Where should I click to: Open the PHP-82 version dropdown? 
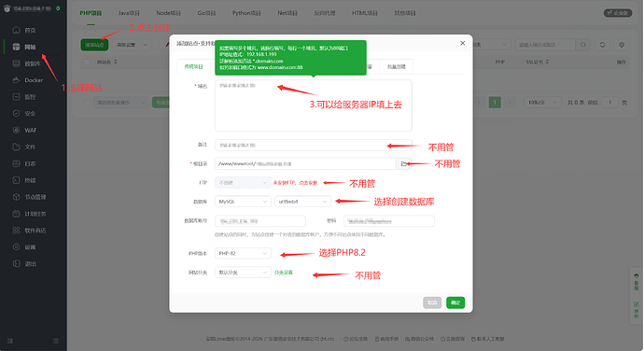pyautogui.click(x=243, y=253)
